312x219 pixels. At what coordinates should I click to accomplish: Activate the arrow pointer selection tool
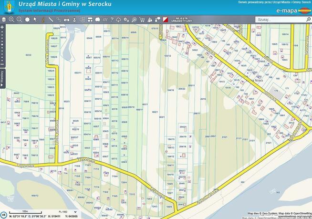35,20
